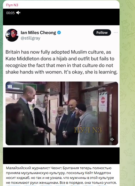Open the three-dot more options menu
This screenshot has height=186, width=135.
tap(115, 33)
